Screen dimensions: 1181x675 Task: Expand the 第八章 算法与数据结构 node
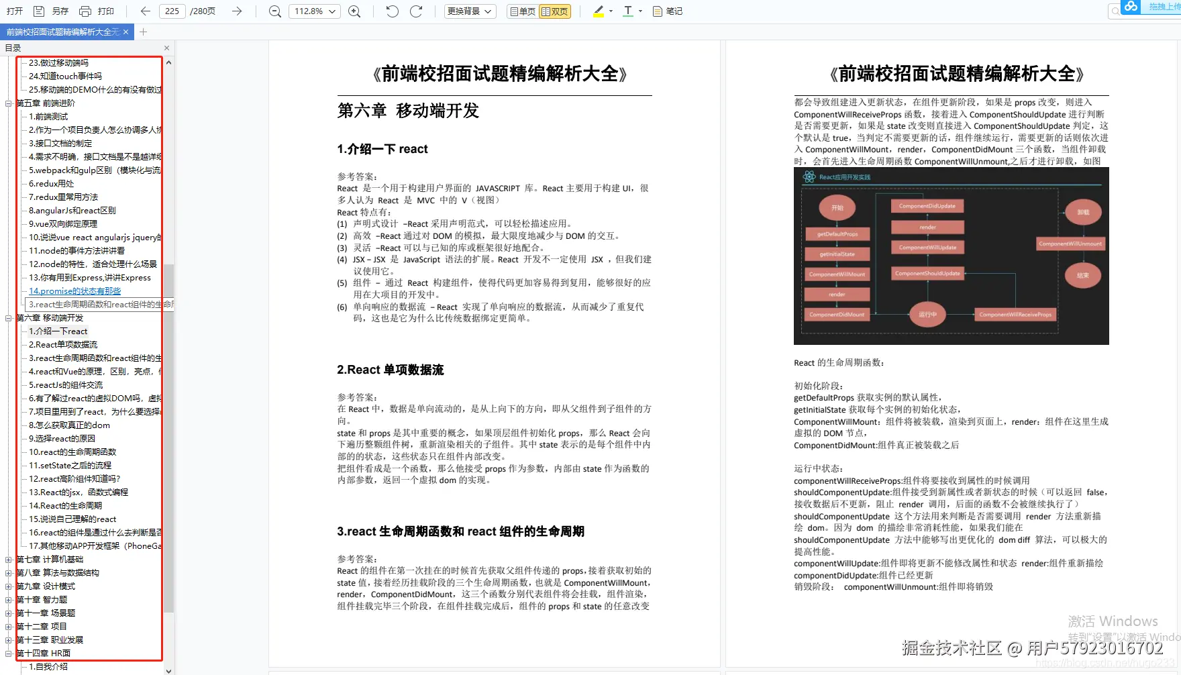point(9,573)
